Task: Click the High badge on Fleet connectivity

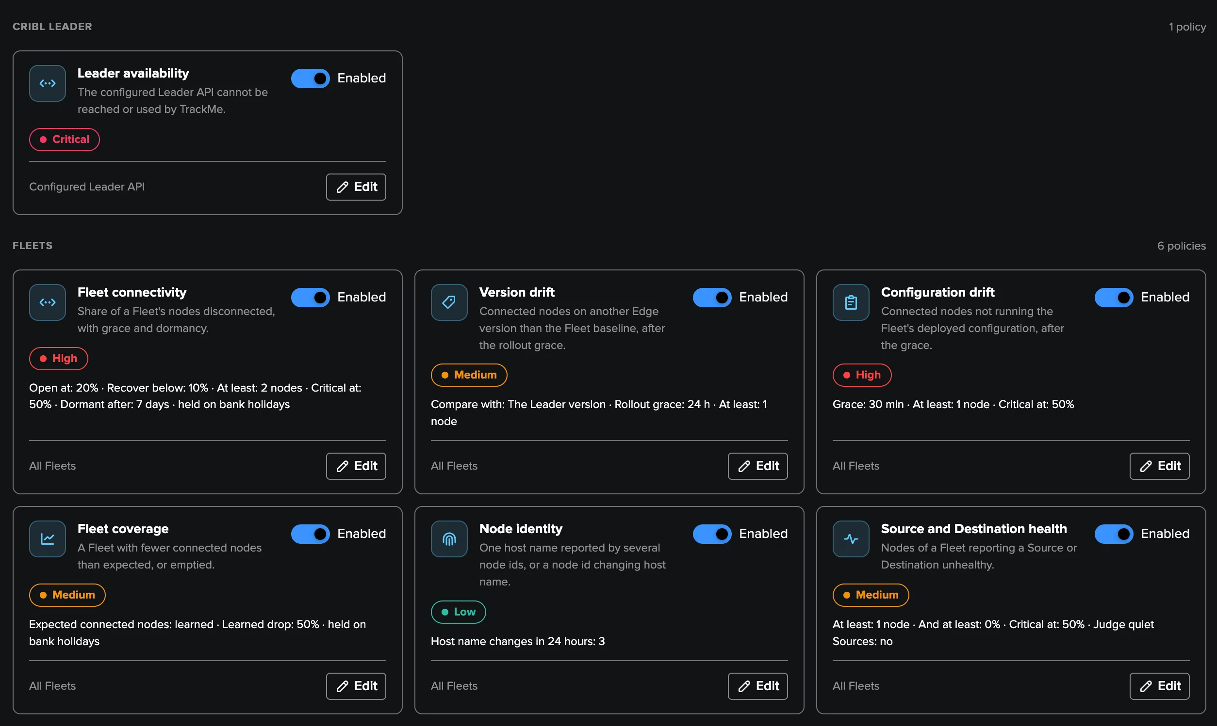Action: (x=59, y=359)
